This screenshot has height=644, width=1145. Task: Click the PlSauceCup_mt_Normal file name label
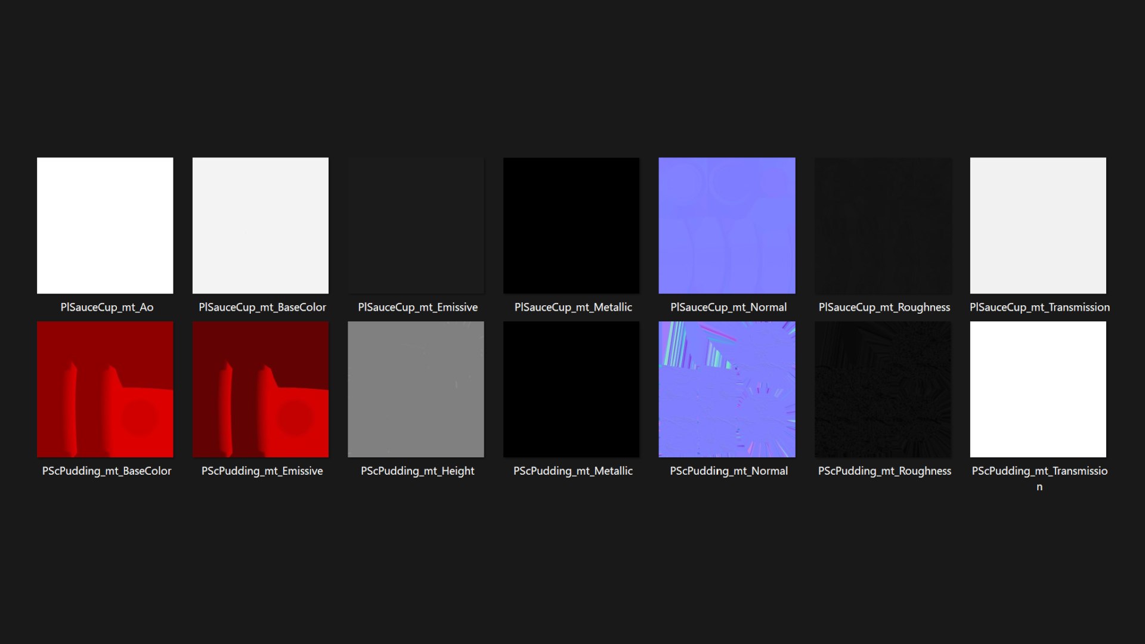tap(729, 307)
